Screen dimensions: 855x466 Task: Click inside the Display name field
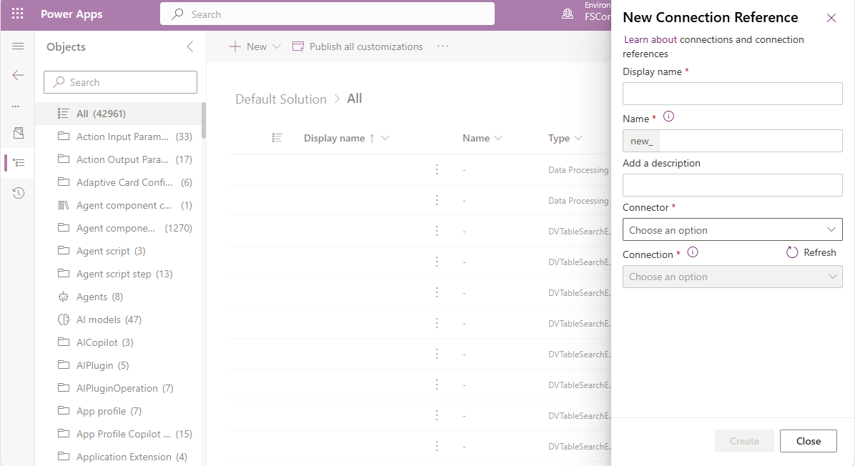point(732,93)
